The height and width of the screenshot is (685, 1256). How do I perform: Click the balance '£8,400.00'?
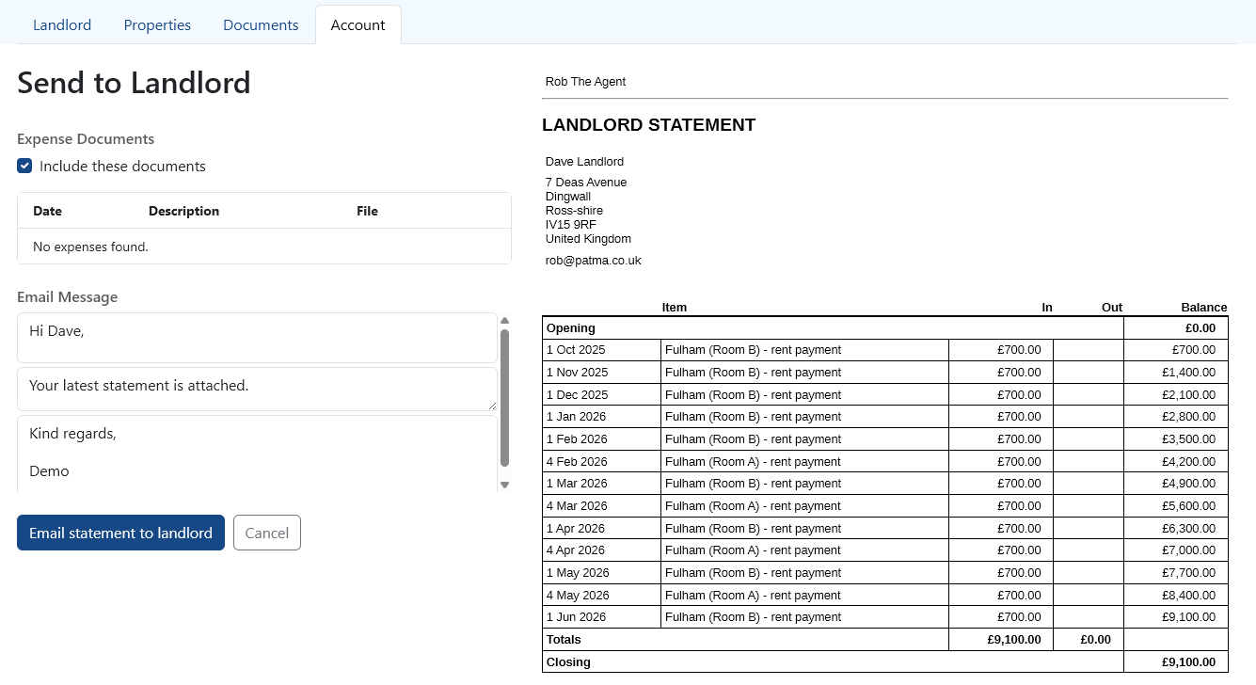click(x=1189, y=596)
